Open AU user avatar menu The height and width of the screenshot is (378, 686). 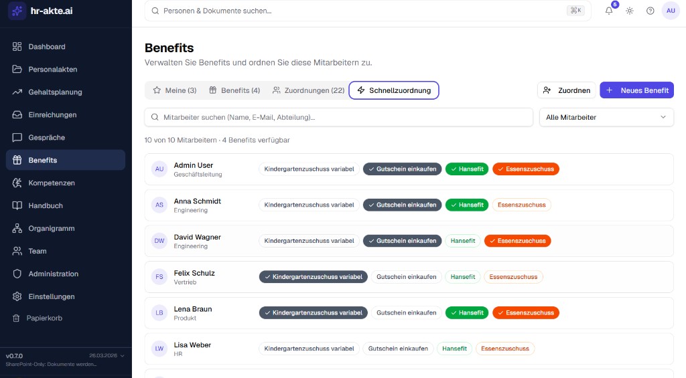coord(670,11)
